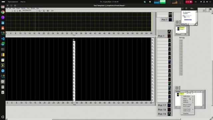This screenshot has height=120, width=213.
Task: Click the Plot 19 legend sample icon
Action: tap(169, 114)
